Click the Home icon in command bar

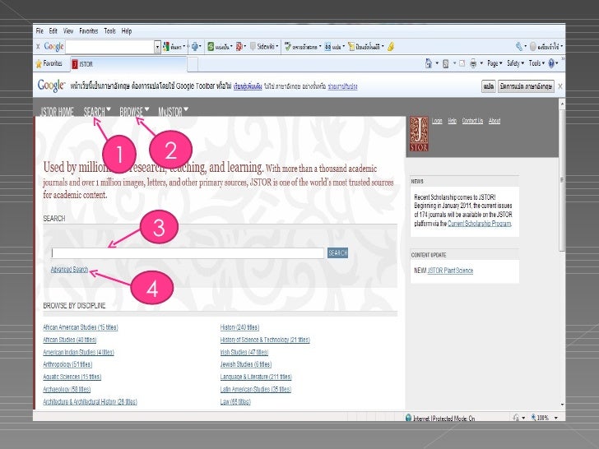[429, 63]
